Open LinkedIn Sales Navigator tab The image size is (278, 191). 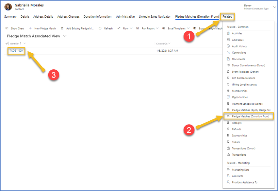click(155, 16)
